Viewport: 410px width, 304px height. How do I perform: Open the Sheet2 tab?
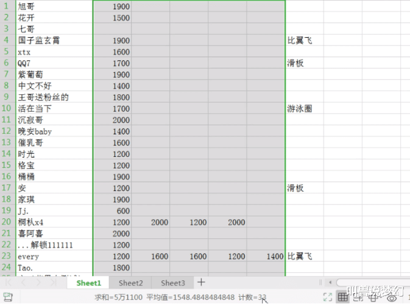click(x=130, y=283)
